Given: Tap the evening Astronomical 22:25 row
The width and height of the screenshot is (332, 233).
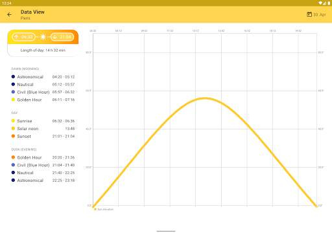Looking at the screenshot, I should point(43,181).
